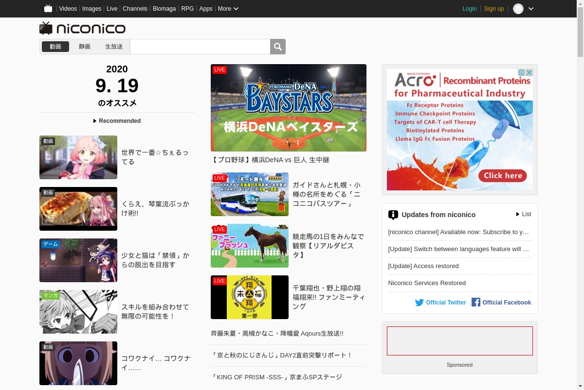Open 少女と猫は「禁領」 title link

155,260
